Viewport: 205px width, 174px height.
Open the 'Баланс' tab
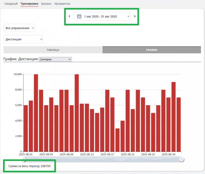pyautogui.click(x=46, y=4)
